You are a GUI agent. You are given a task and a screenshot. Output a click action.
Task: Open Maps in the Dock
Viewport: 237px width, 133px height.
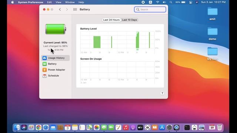coord(89,127)
